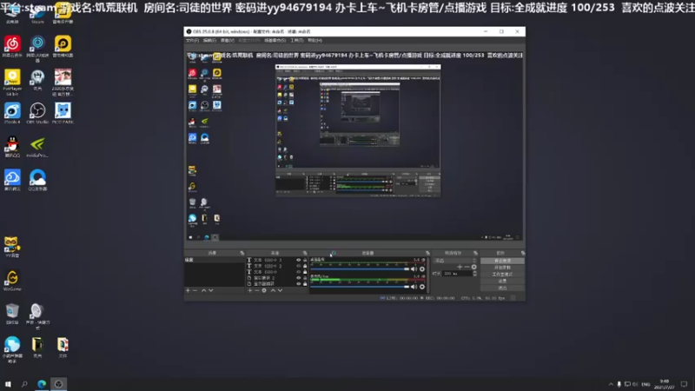Screen dimensions: 695x391
Task: Click 退出 exit button in controls
Action: (502, 288)
